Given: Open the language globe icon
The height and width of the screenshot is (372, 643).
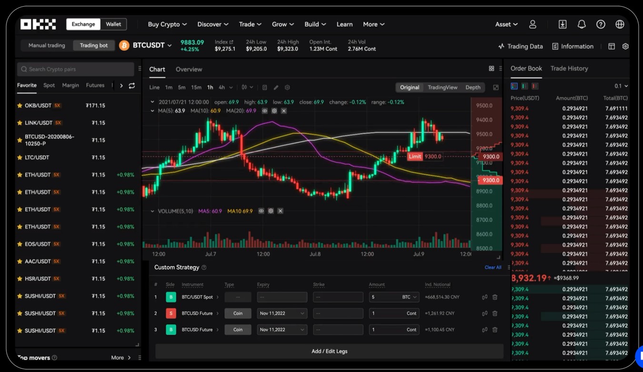Looking at the screenshot, I should click(x=620, y=24).
